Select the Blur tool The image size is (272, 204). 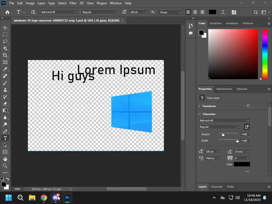click(x=5, y=117)
